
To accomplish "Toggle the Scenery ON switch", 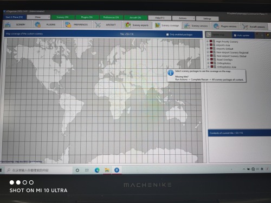I will tap(63, 17).
